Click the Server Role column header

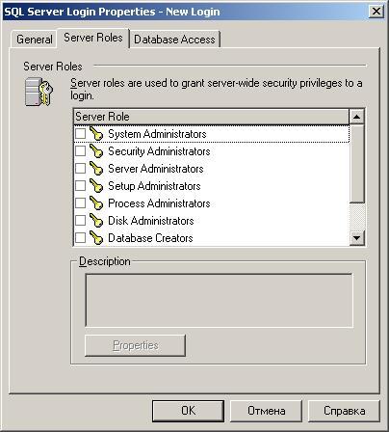211,117
